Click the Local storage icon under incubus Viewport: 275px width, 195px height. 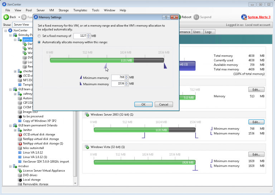[20, 180]
